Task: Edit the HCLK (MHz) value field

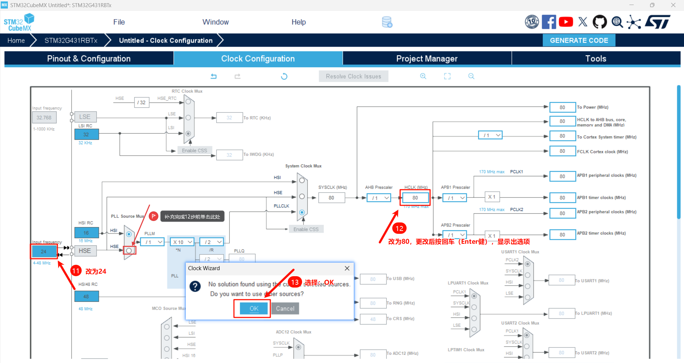Action: (415, 198)
